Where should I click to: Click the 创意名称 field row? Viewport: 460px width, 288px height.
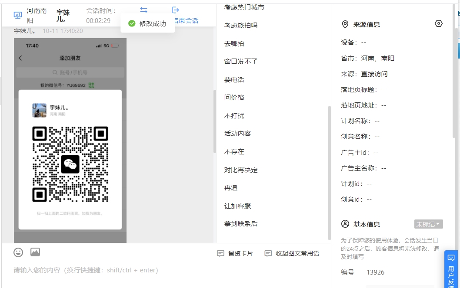tap(360, 137)
